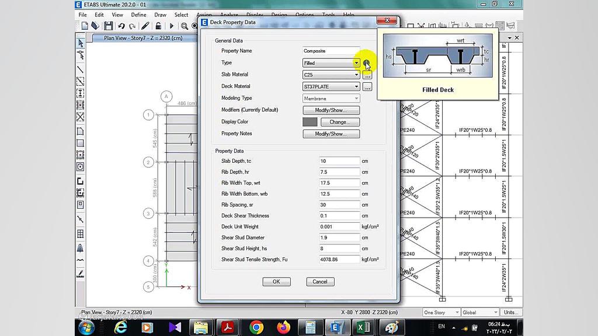Image resolution: width=598 pixels, height=336 pixels.
Task: Open the Edit menu
Action: pos(99,15)
